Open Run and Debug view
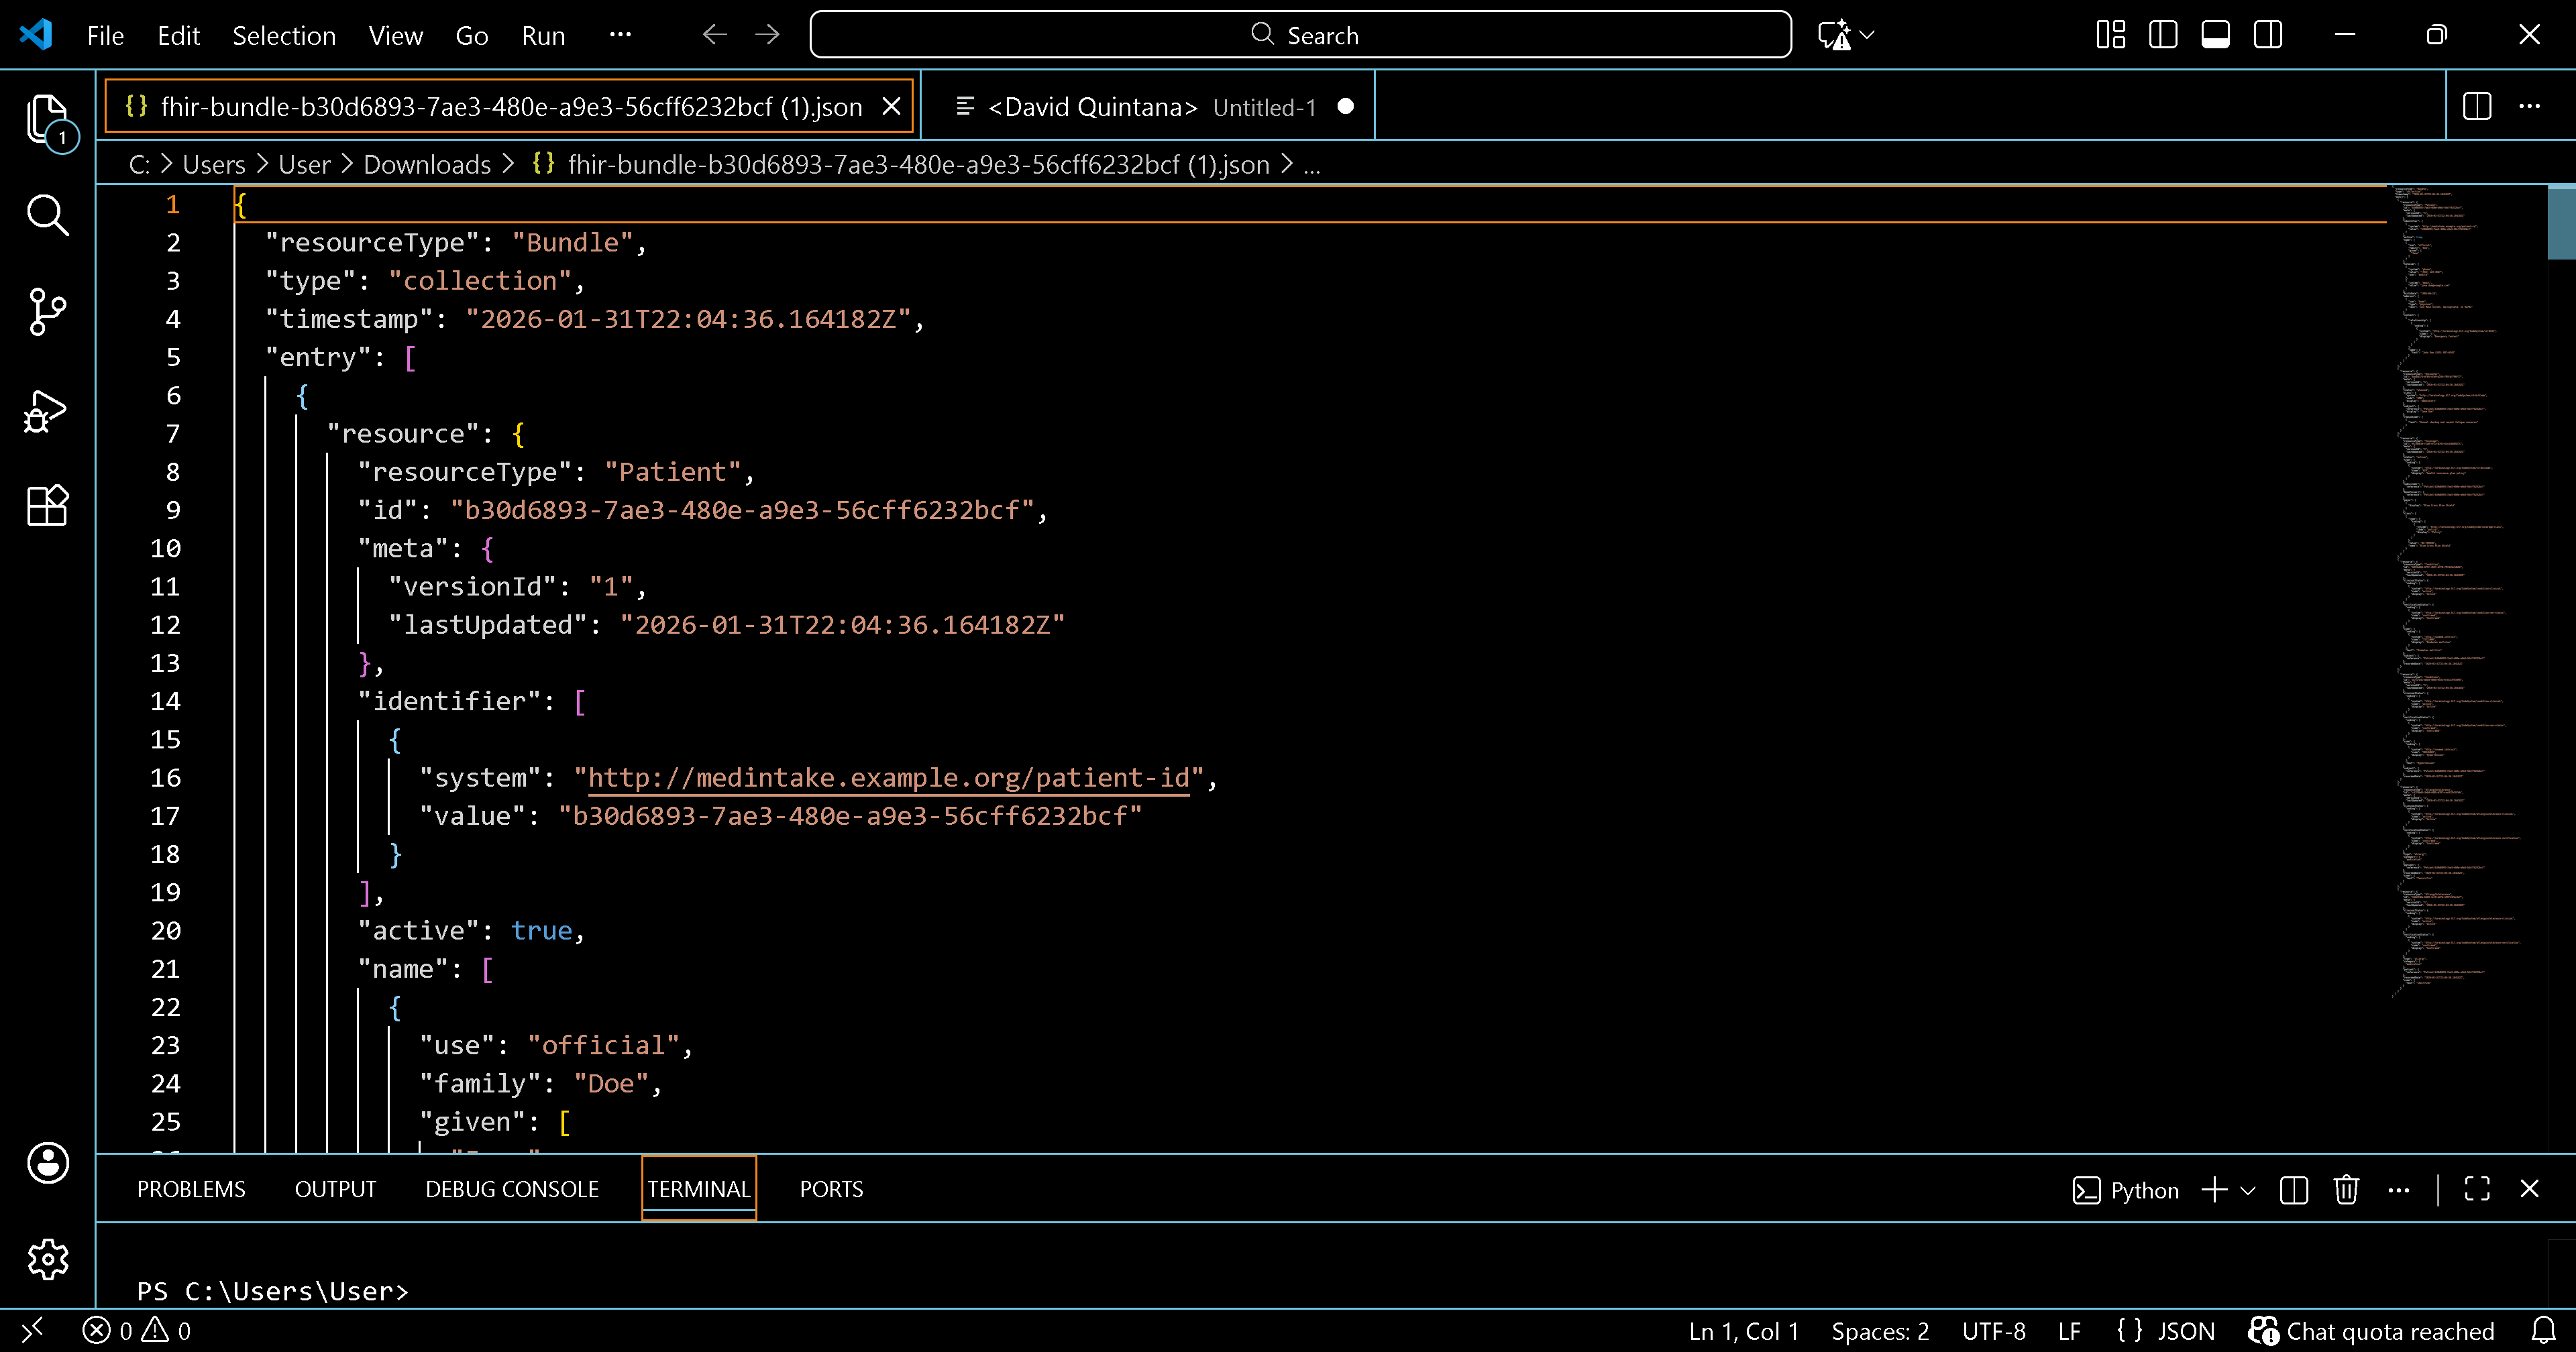The width and height of the screenshot is (2576, 1352). 47,409
